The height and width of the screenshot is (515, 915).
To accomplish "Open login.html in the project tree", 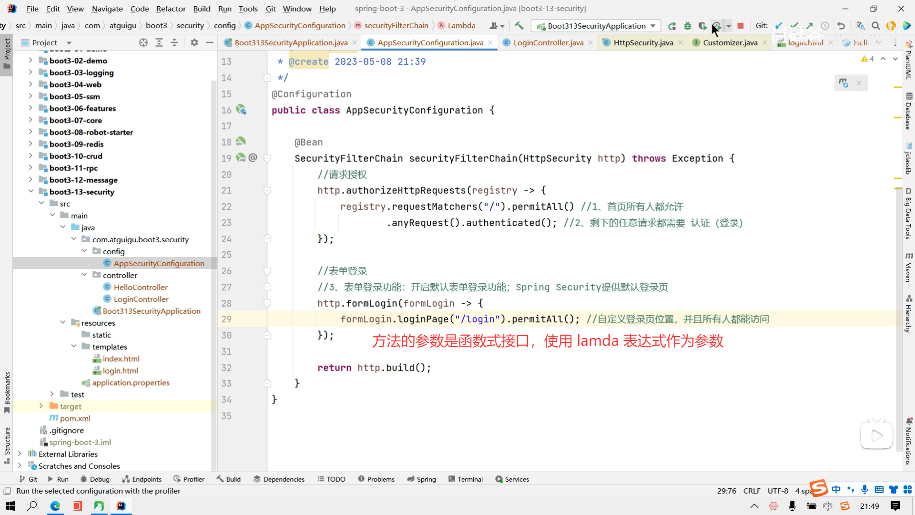I will coord(120,371).
